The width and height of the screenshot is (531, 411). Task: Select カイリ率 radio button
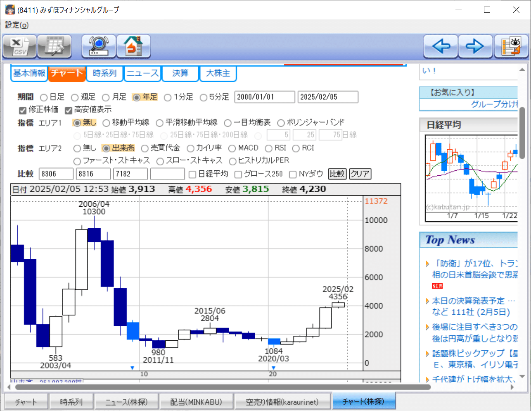tap(190, 148)
